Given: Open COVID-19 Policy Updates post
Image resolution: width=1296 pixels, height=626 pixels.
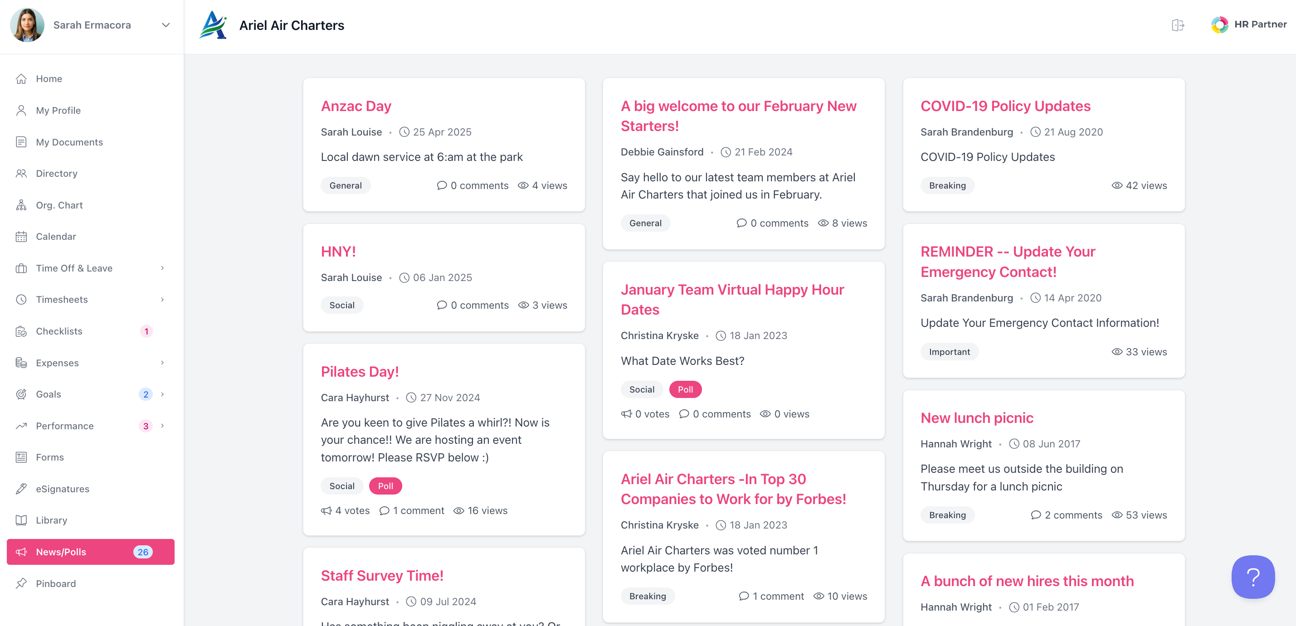Looking at the screenshot, I should click(1005, 106).
